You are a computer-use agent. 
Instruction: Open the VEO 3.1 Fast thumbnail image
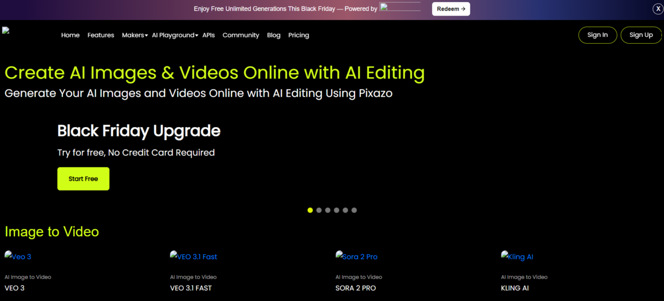[194, 256]
